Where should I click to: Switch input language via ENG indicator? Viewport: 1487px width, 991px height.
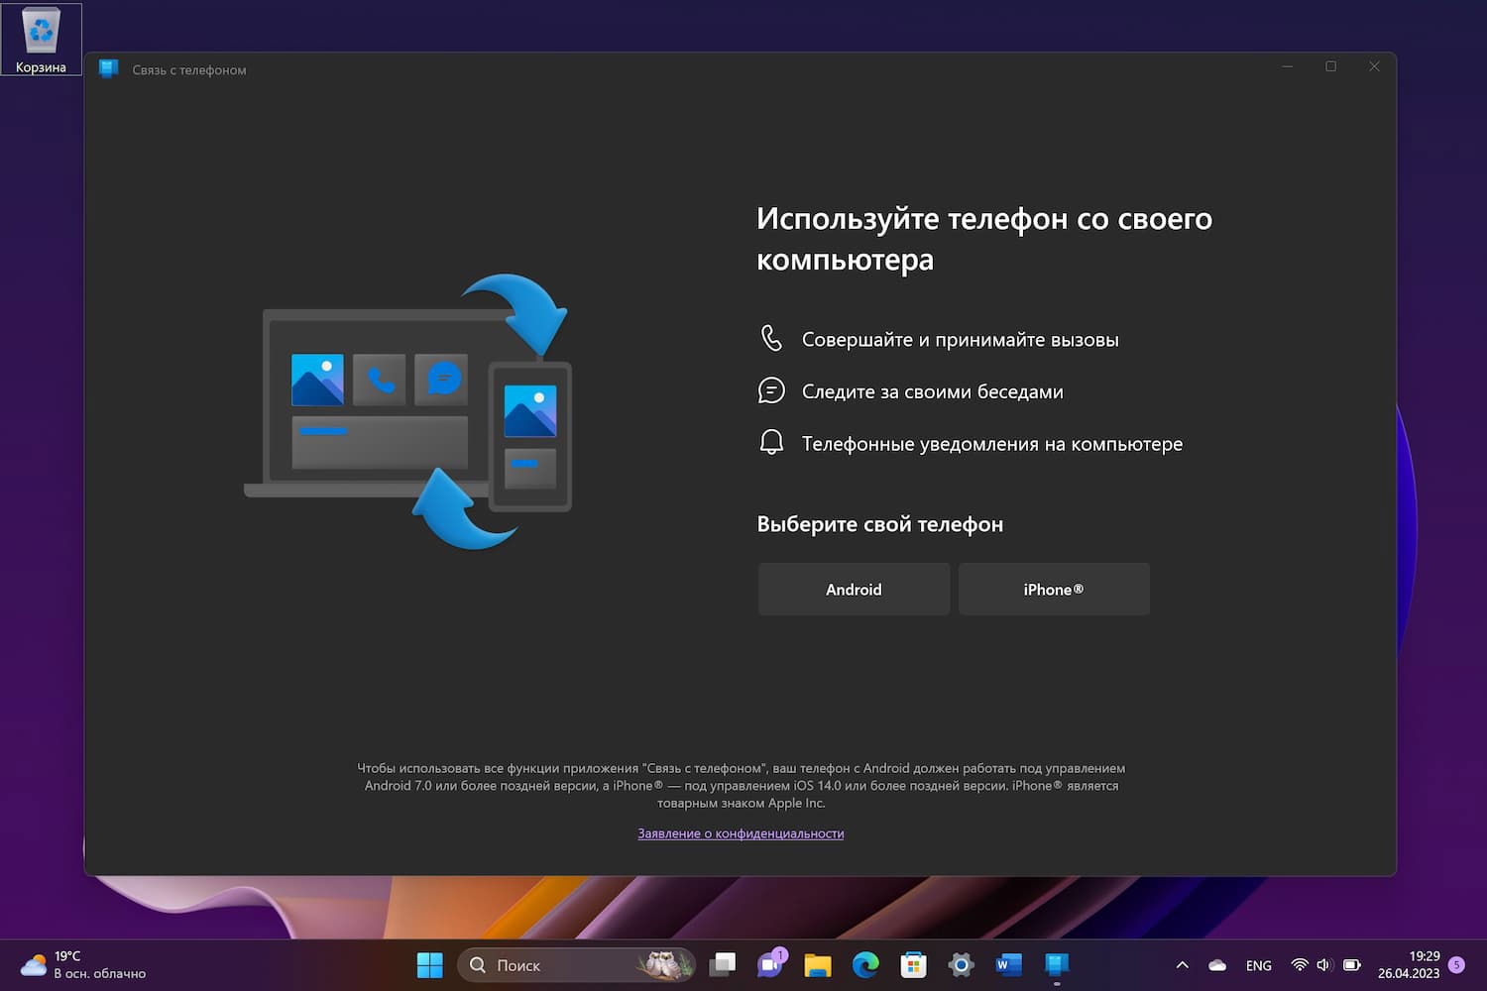click(x=1259, y=965)
